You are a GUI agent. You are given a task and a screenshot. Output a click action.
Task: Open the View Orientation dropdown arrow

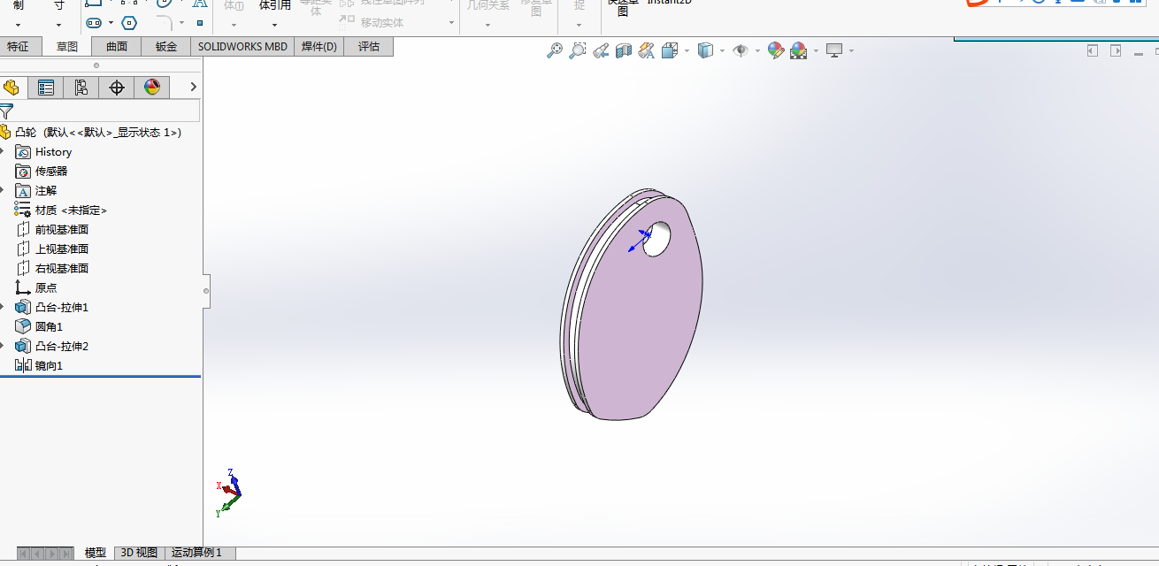(687, 51)
